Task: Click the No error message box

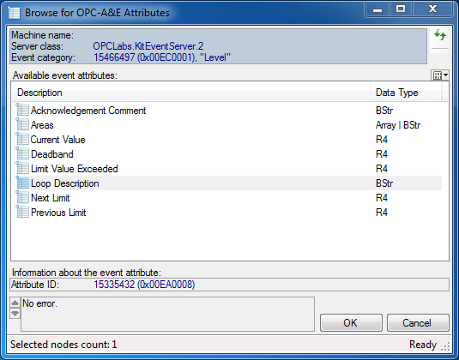Action: [168, 314]
